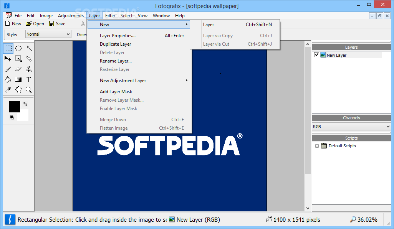
Task: Select the Rectangular Selection tool
Action: pyautogui.click(x=8, y=48)
